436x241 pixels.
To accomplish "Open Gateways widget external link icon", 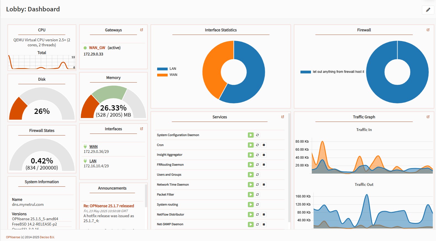I will 142,30.
